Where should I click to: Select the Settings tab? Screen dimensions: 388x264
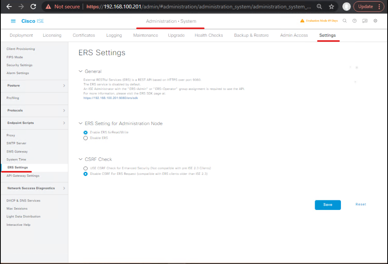[327, 36]
